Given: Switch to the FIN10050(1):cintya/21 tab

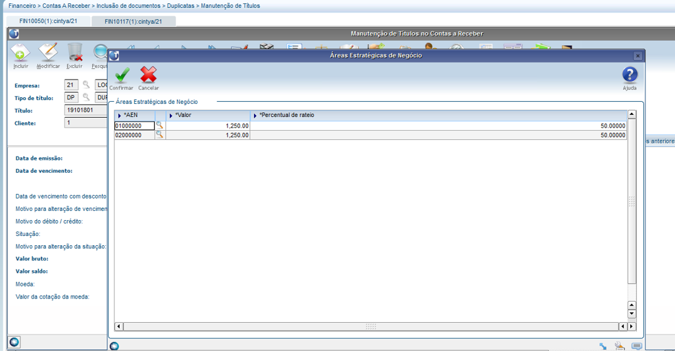Looking at the screenshot, I should pos(48,21).
